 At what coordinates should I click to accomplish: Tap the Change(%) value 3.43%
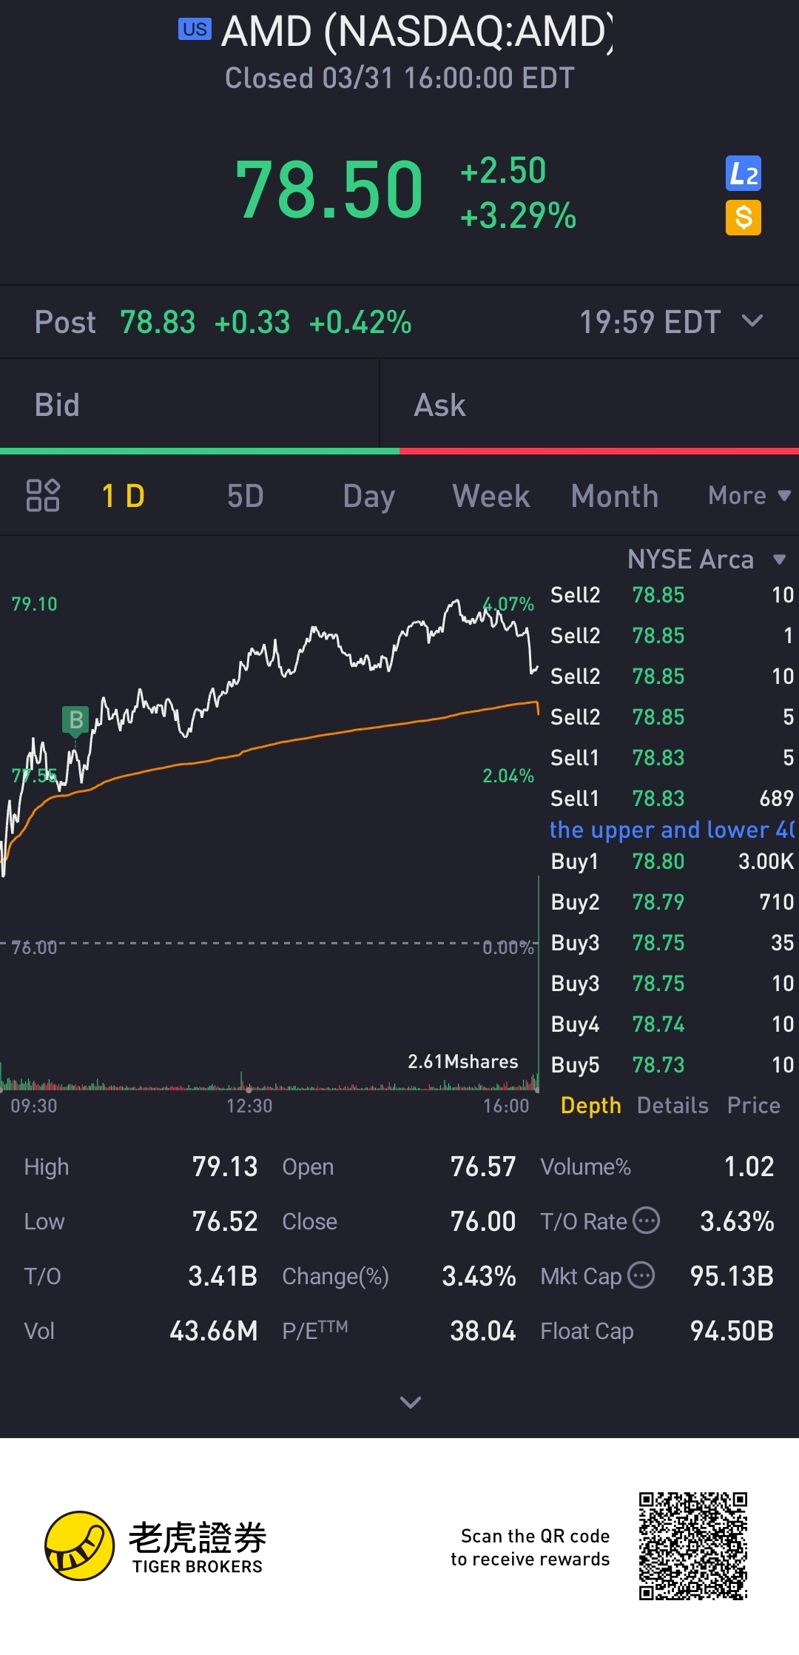479,1276
